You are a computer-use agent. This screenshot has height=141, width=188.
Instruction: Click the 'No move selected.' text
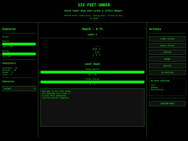pos(160,81)
